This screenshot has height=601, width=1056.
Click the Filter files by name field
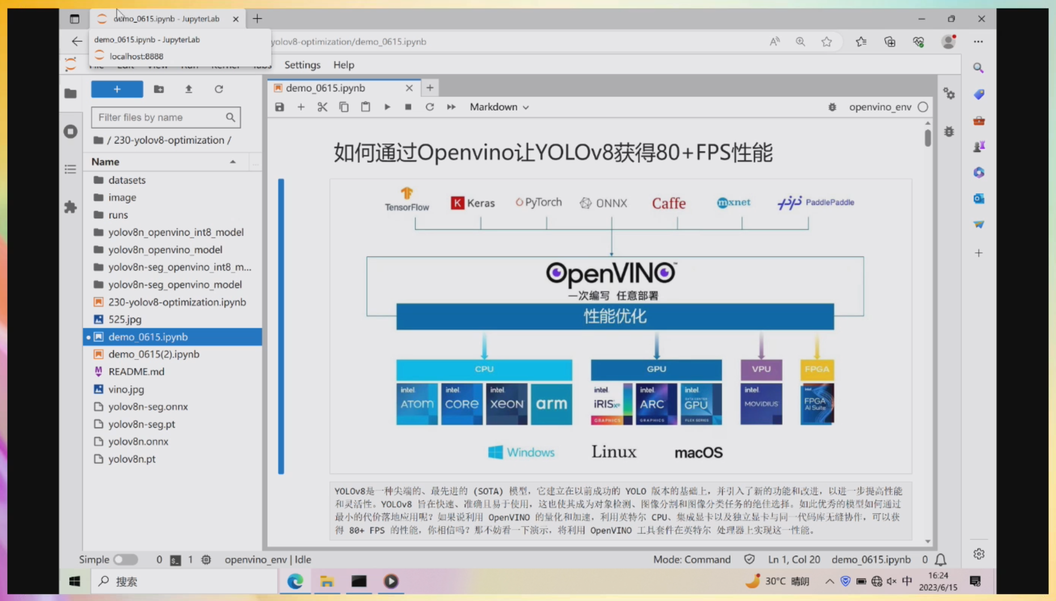tap(161, 117)
